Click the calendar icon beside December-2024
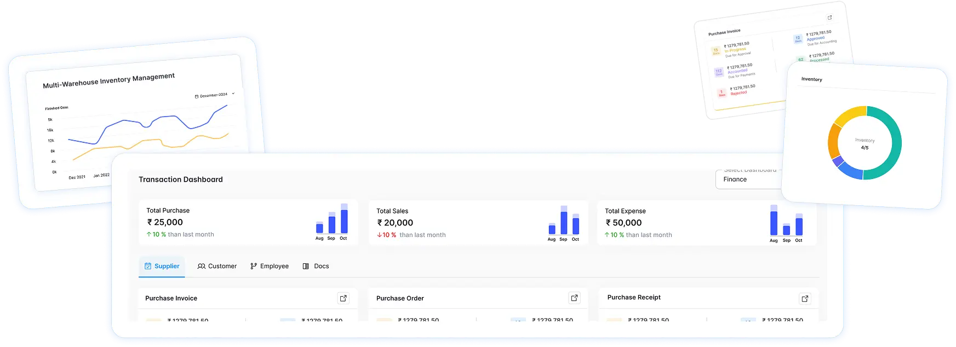Viewport: 956px width, 347px height. click(197, 97)
